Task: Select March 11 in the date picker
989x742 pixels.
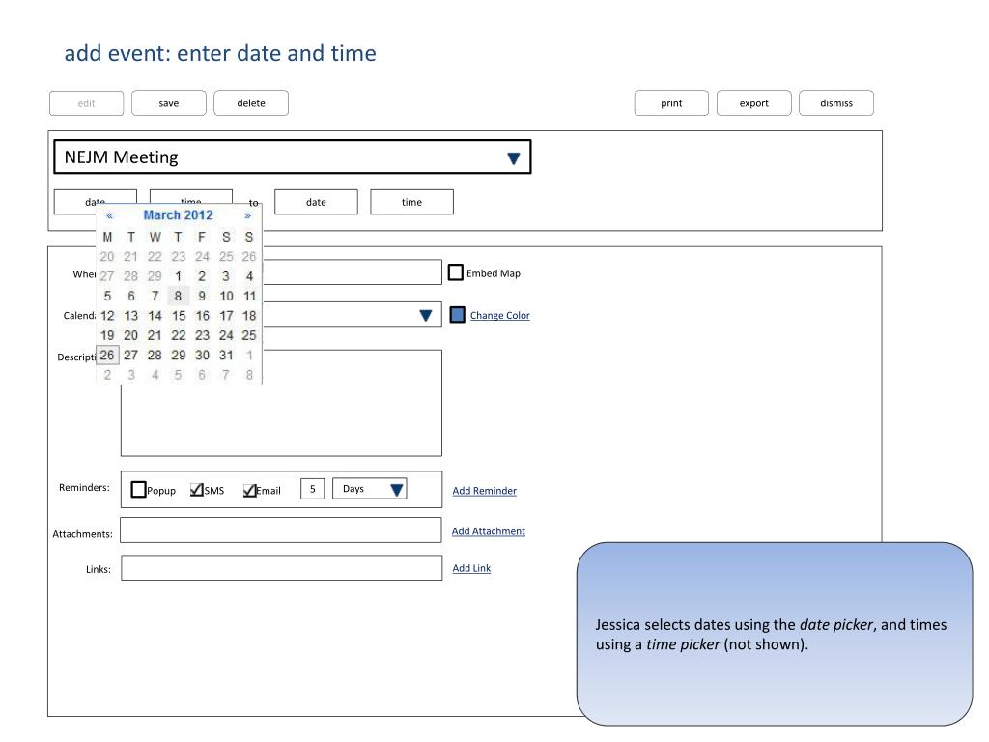Action: [x=249, y=296]
